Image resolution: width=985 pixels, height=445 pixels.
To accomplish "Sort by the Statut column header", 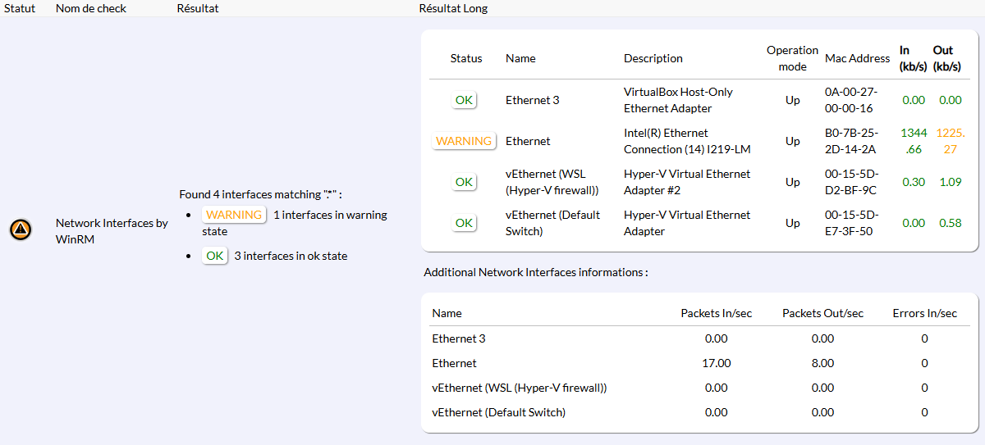I will [x=20, y=8].
